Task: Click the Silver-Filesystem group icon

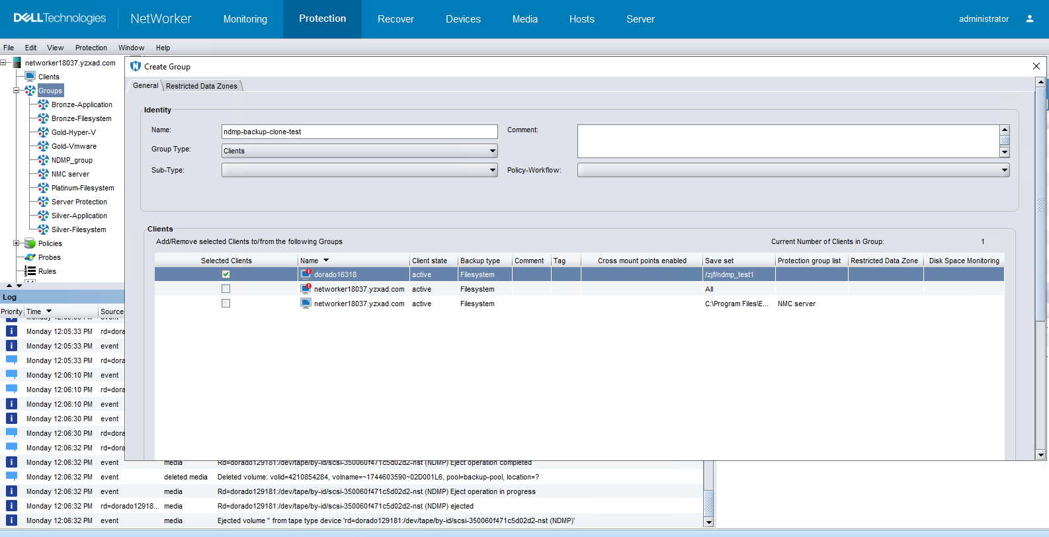Action: (x=44, y=229)
